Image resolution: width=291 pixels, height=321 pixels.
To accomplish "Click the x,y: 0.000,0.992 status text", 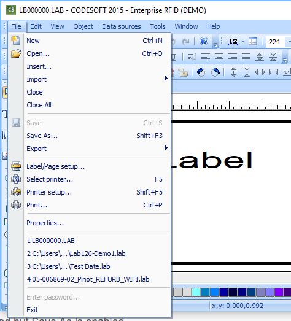I will pyautogui.click(x=238, y=306).
